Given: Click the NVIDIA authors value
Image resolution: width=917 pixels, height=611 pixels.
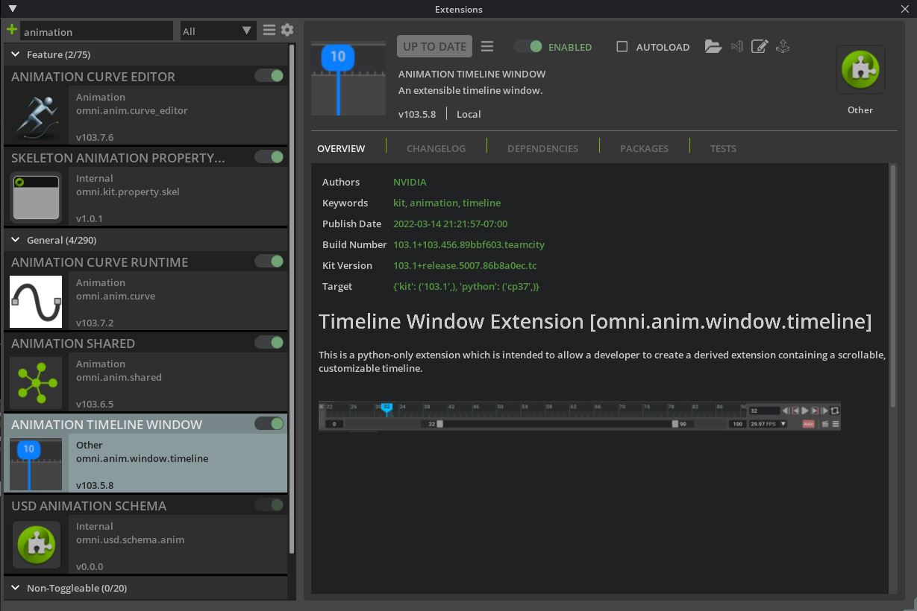Looking at the screenshot, I should click(410, 182).
